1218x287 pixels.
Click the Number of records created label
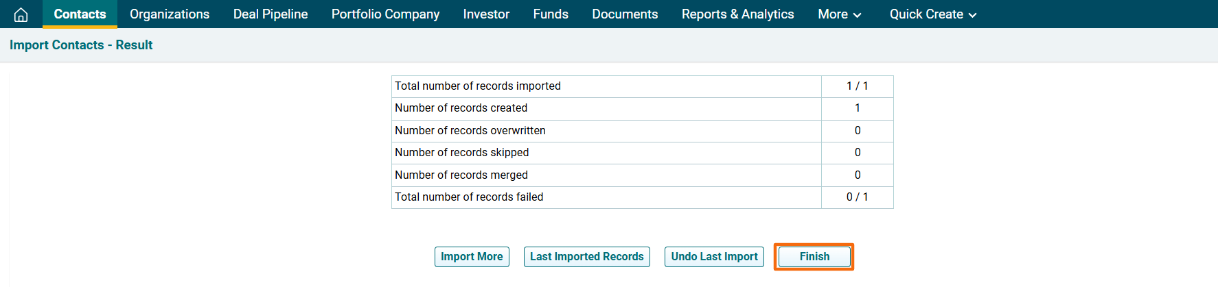[x=461, y=108]
